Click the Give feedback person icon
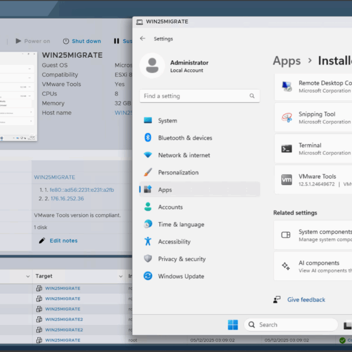This screenshot has width=352, height=352. [x=277, y=300]
